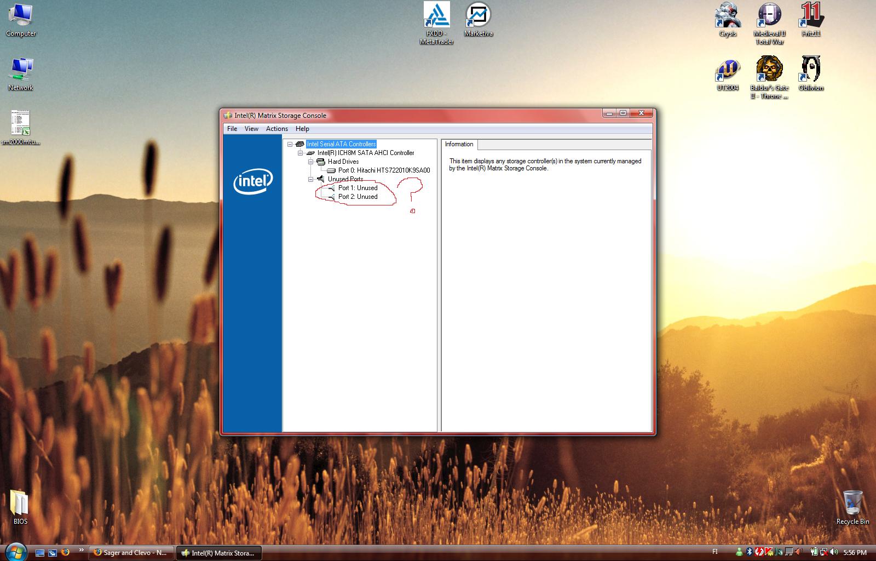Image resolution: width=876 pixels, height=561 pixels.
Task: Open the Actions menu
Action: (277, 129)
